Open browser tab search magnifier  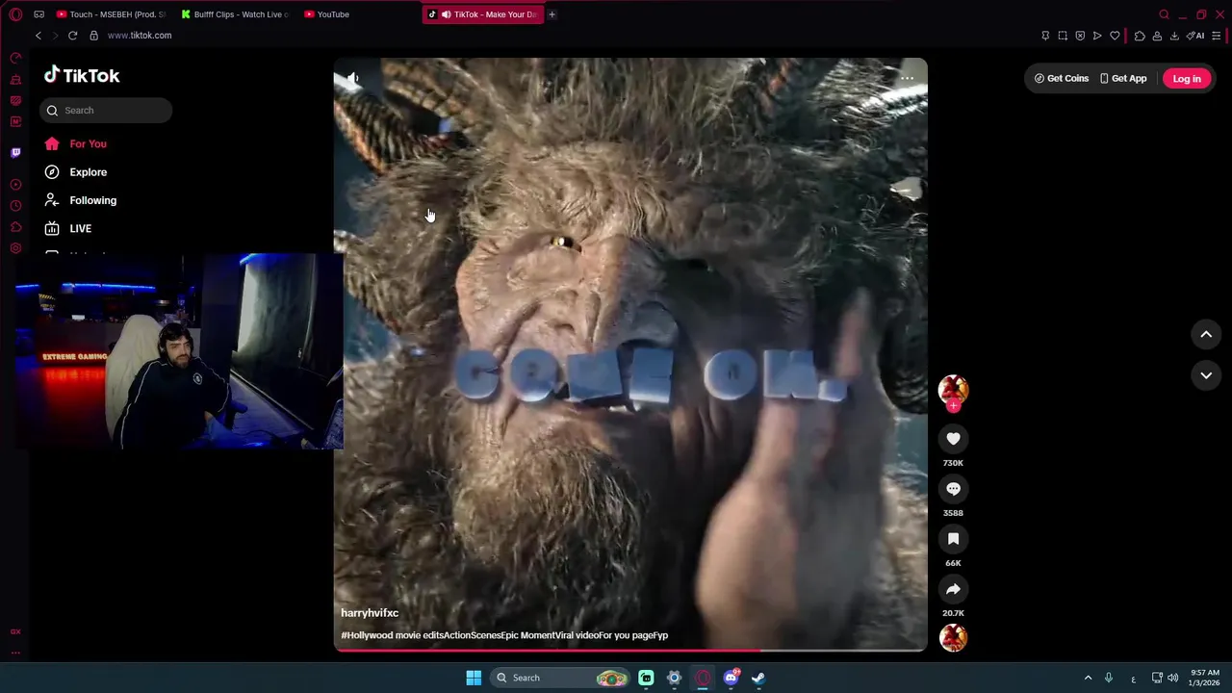coord(1164,14)
